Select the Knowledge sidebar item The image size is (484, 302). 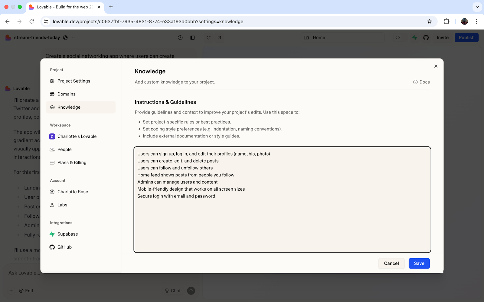pyautogui.click(x=81, y=107)
